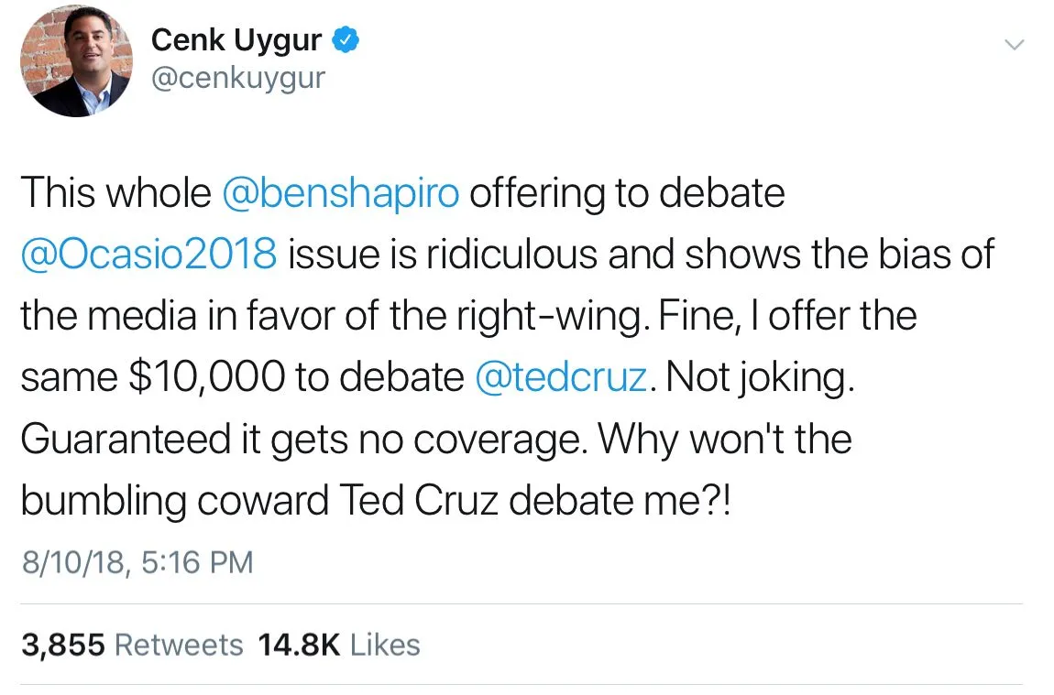Click "This whole" at the tweet's start

click(x=115, y=193)
